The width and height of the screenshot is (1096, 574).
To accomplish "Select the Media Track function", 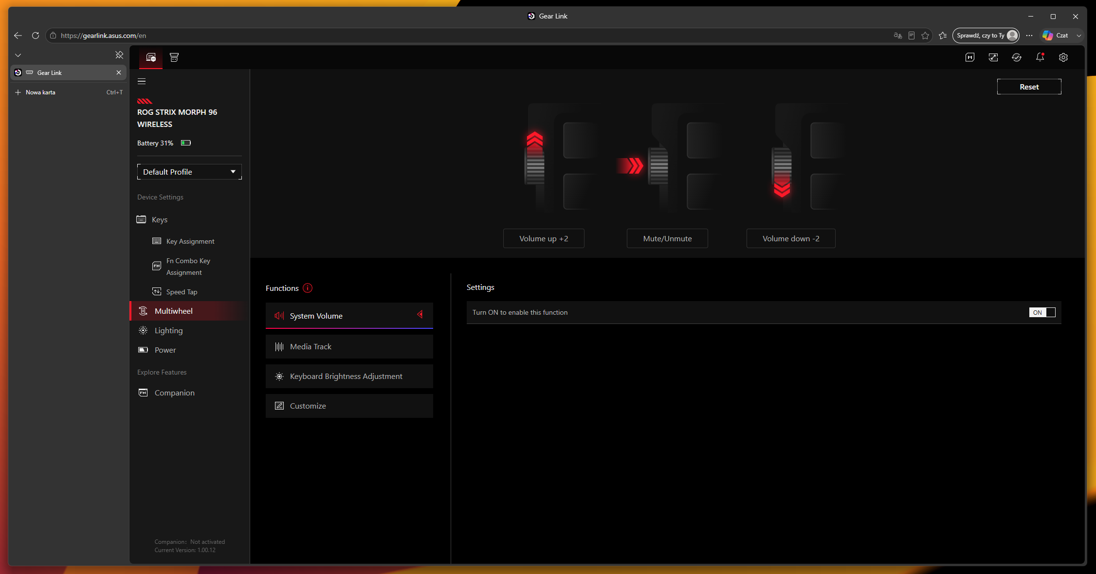I will (x=349, y=347).
